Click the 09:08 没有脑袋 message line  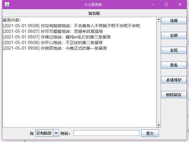[x=71, y=26]
